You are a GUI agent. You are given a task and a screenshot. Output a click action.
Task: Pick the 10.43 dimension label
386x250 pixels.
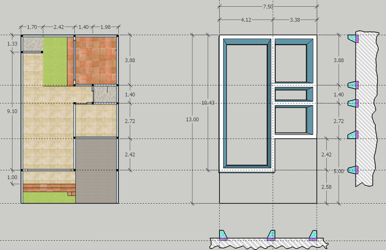pos(208,103)
